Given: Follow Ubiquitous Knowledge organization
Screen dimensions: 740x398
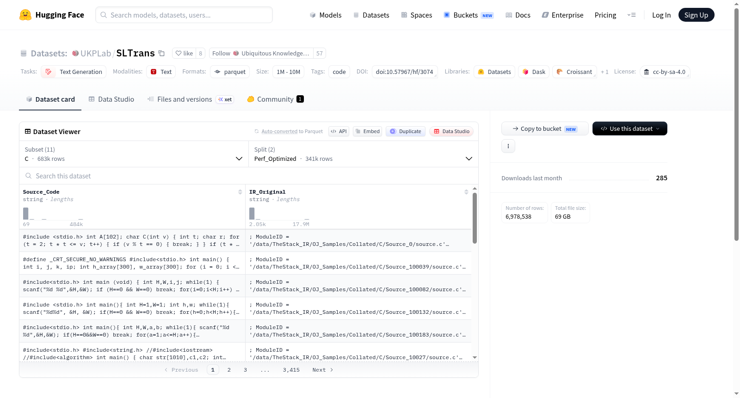Looking at the screenshot, I should (261, 53).
